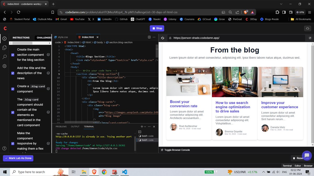Click check-circle beside 'Create the main section'
314x176 pixels.
[x=48, y=55]
